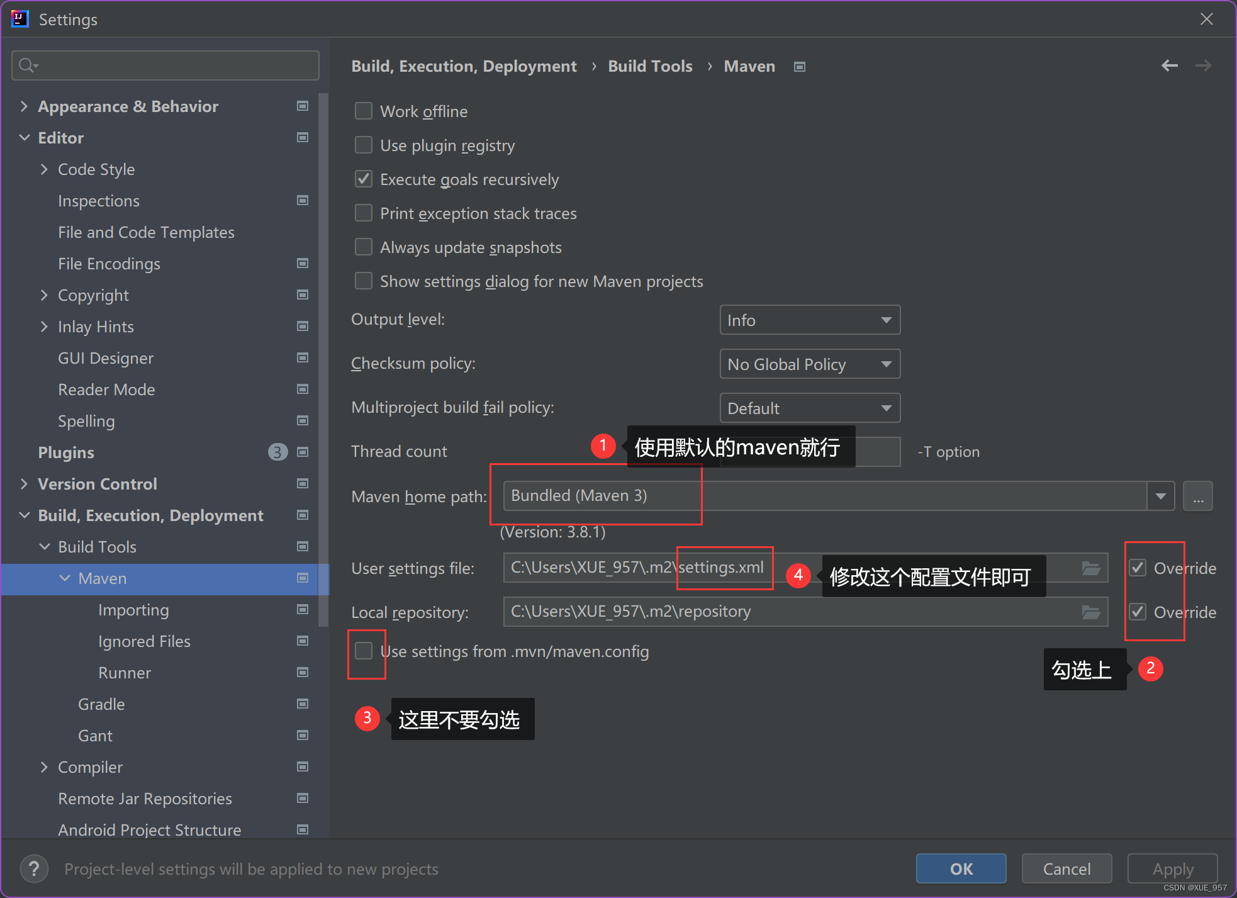Collapse the Editor tree node
The height and width of the screenshot is (898, 1237).
(x=24, y=137)
